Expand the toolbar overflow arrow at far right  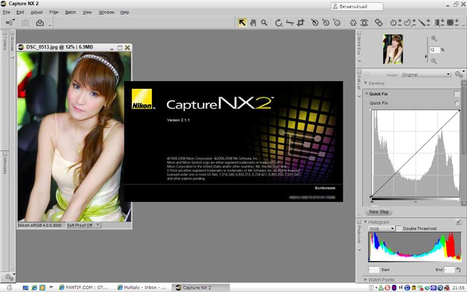point(464,25)
